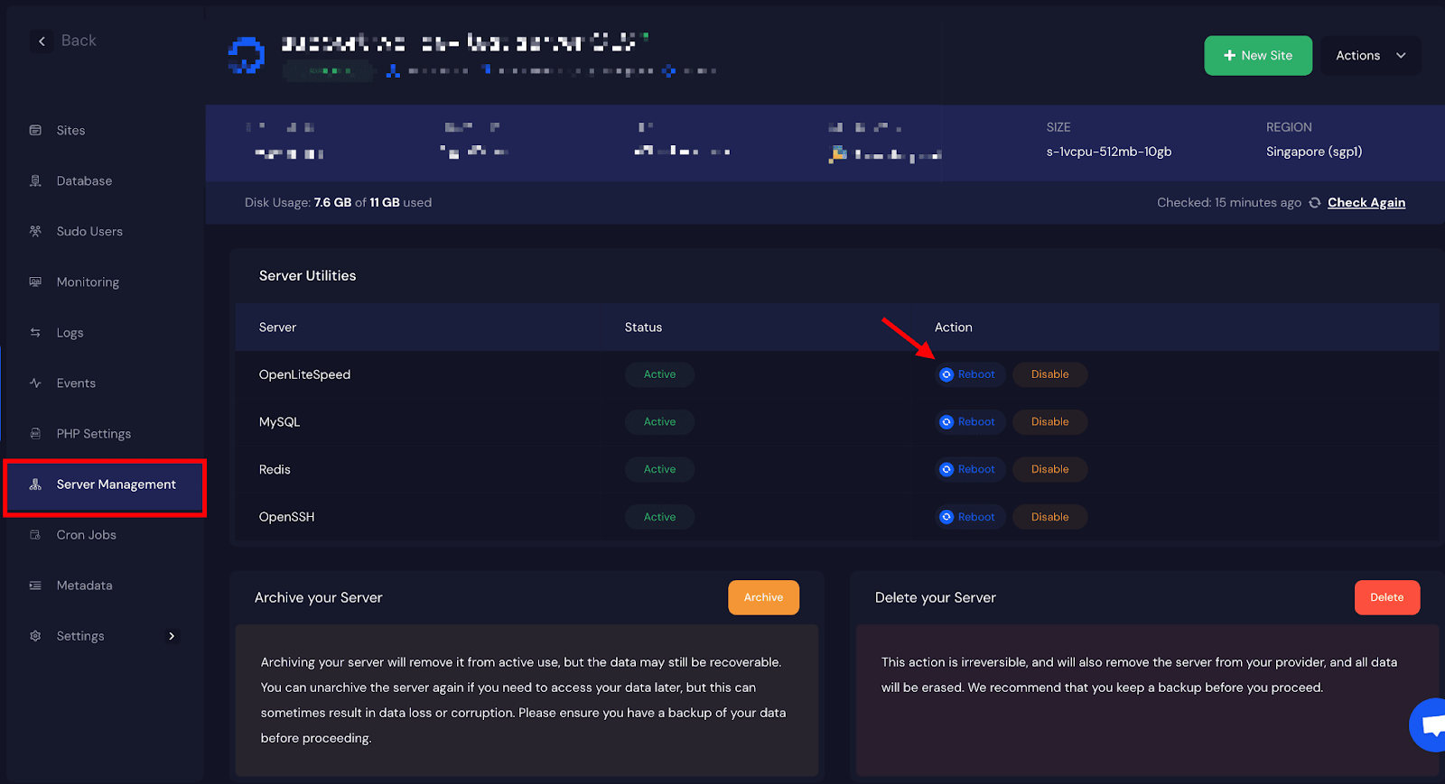The height and width of the screenshot is (784, 1445).
Task: Click the Events pulse icon
Action: coord(35,383)
